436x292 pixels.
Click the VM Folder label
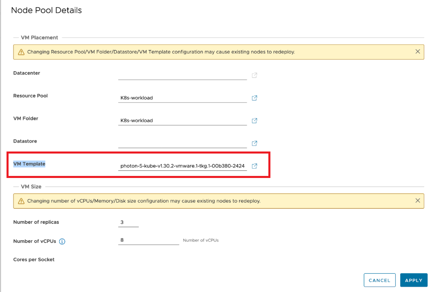(x=26, y=119)
